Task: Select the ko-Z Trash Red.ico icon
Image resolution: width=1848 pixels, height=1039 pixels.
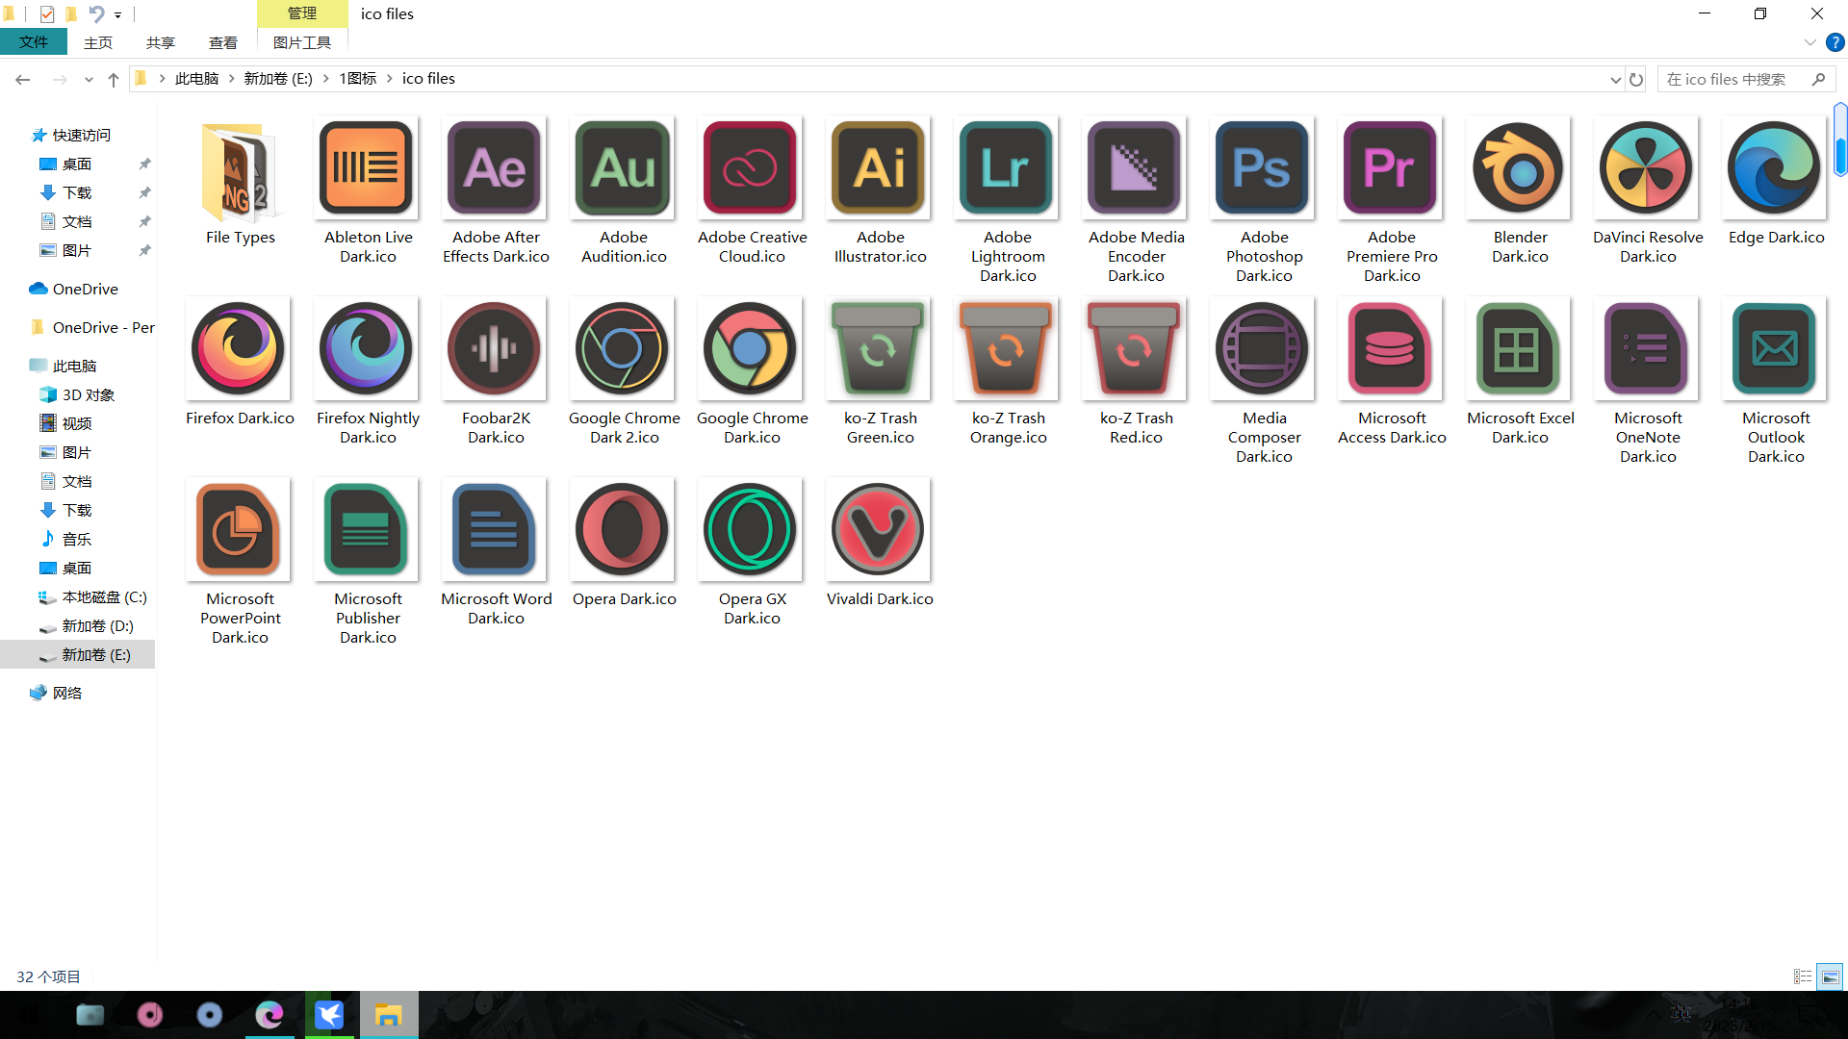Action: tap(1136, 349)
